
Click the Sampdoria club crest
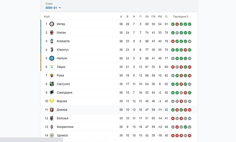[x=52, y=93]
